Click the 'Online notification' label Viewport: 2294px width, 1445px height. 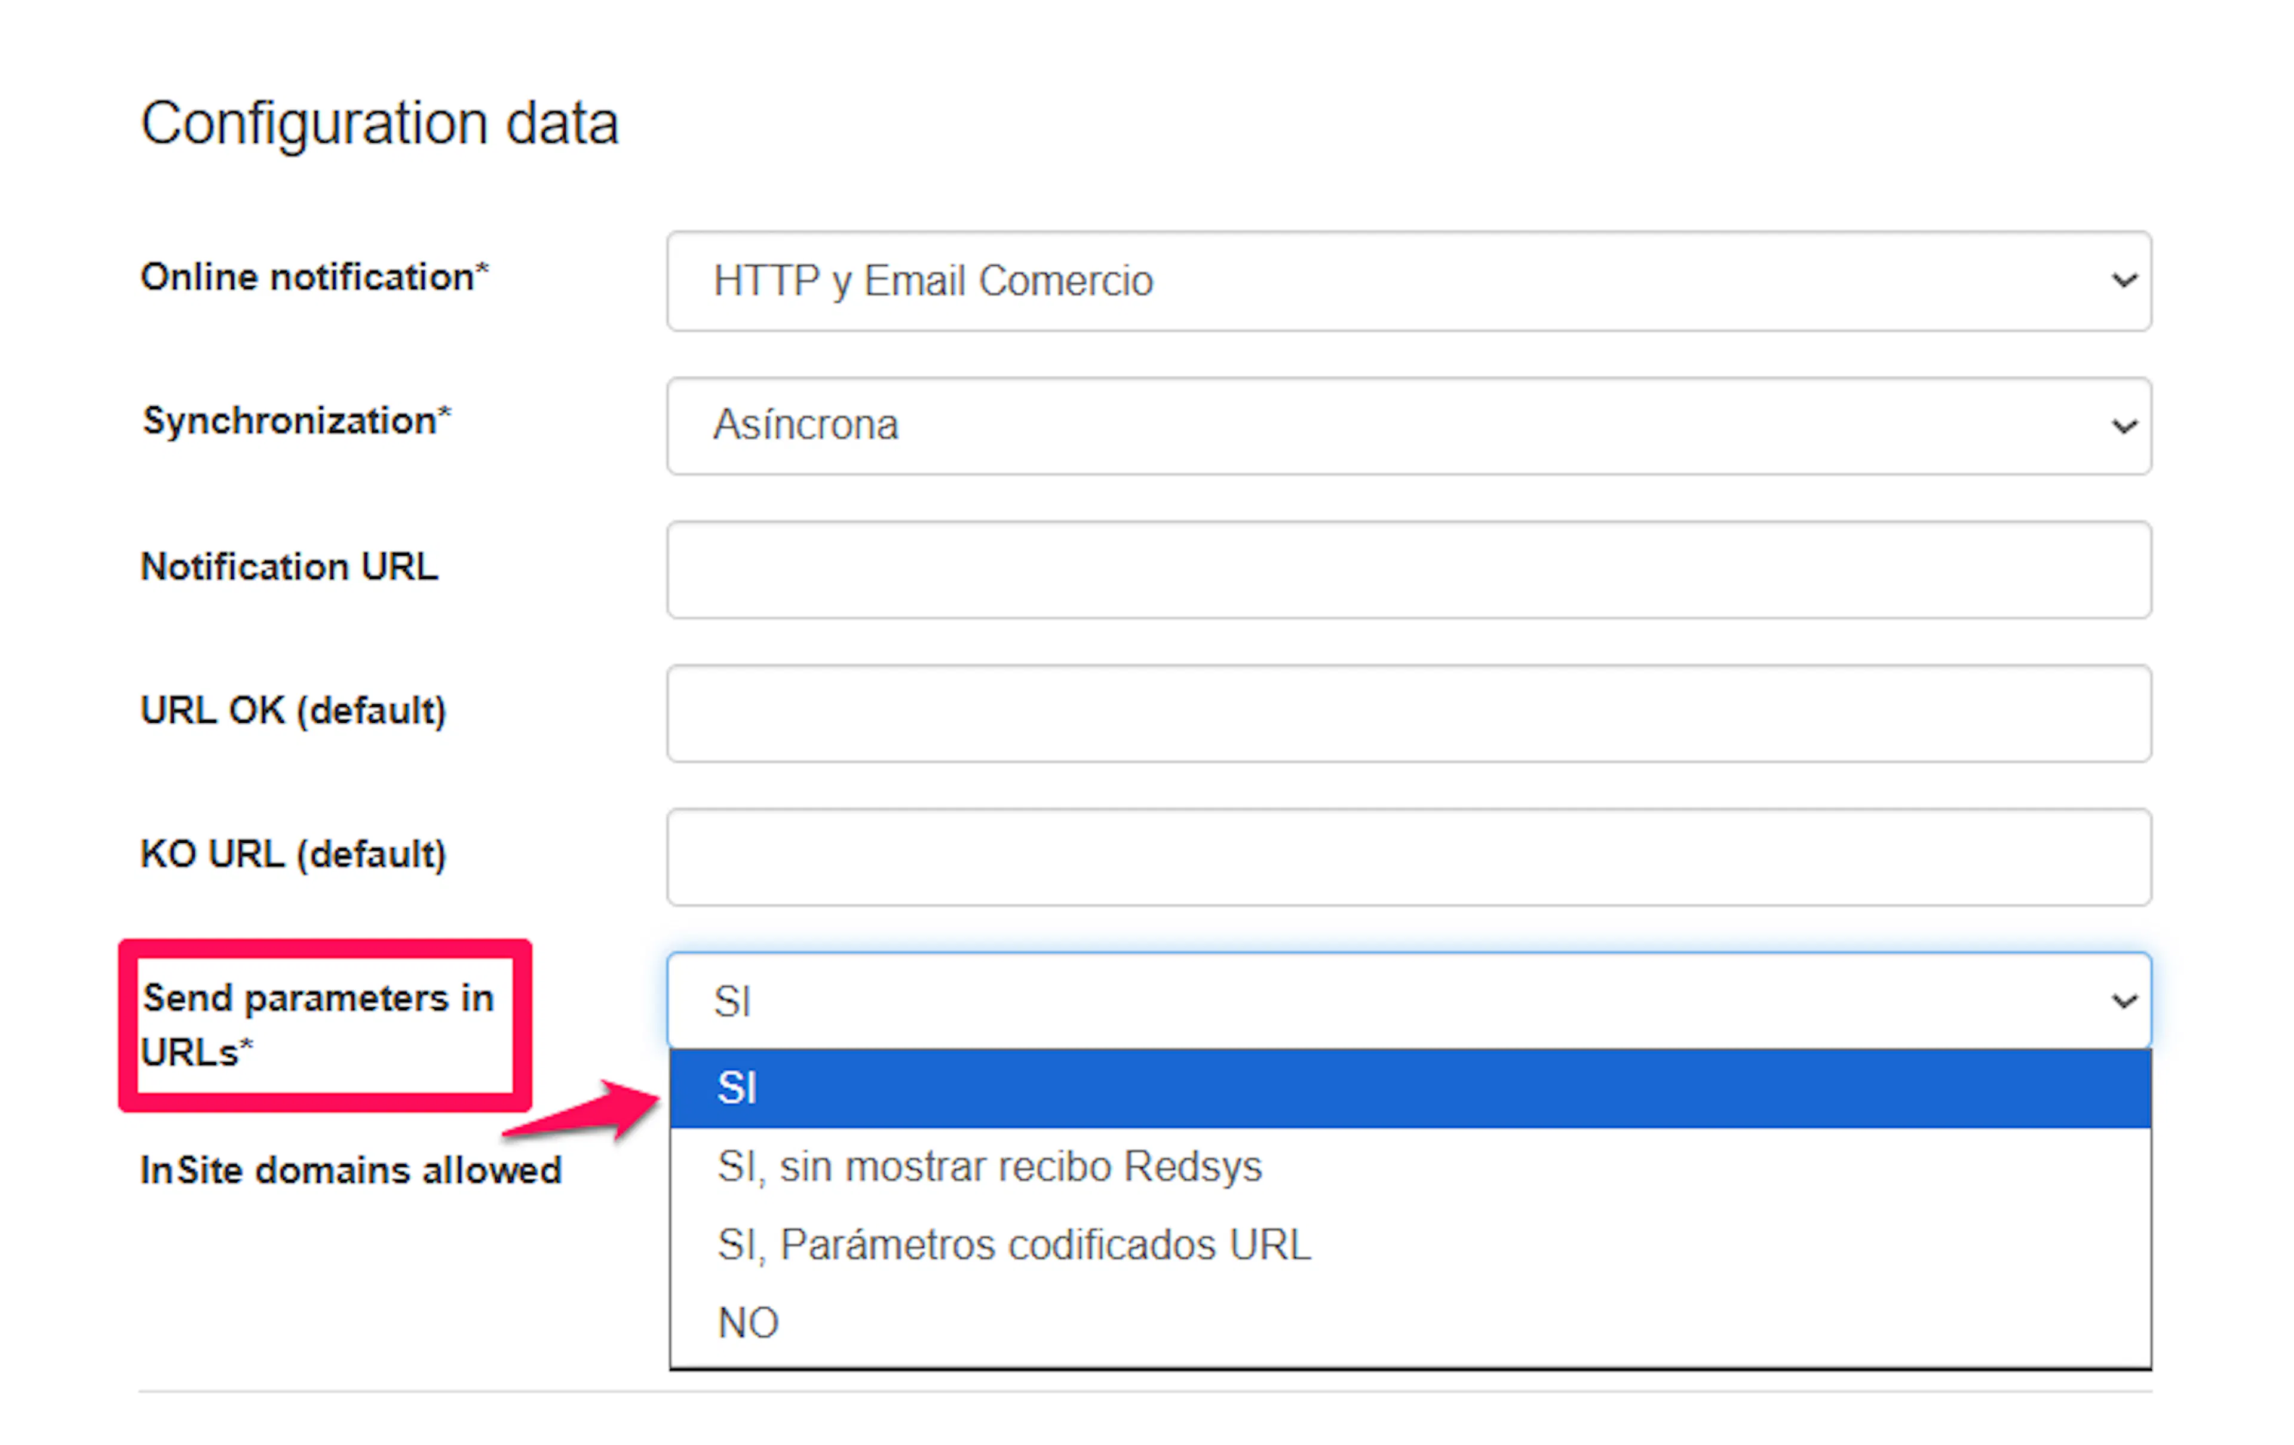(x=314, y=277)
